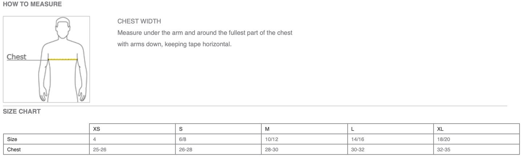Viewport: 525px width, 165px height.
Task: Select chest measurement 32-35 cell
Action: [x=444, y=149]
